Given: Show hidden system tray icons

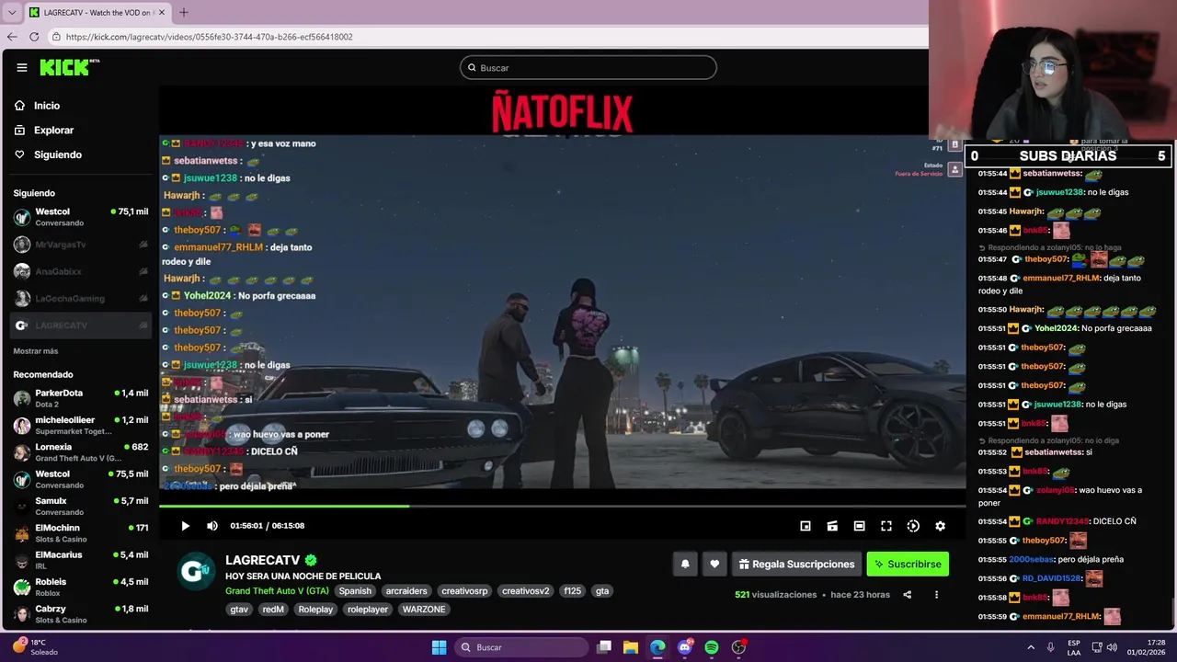Looking at the screenshot, I should click(x=1031, y=647).
